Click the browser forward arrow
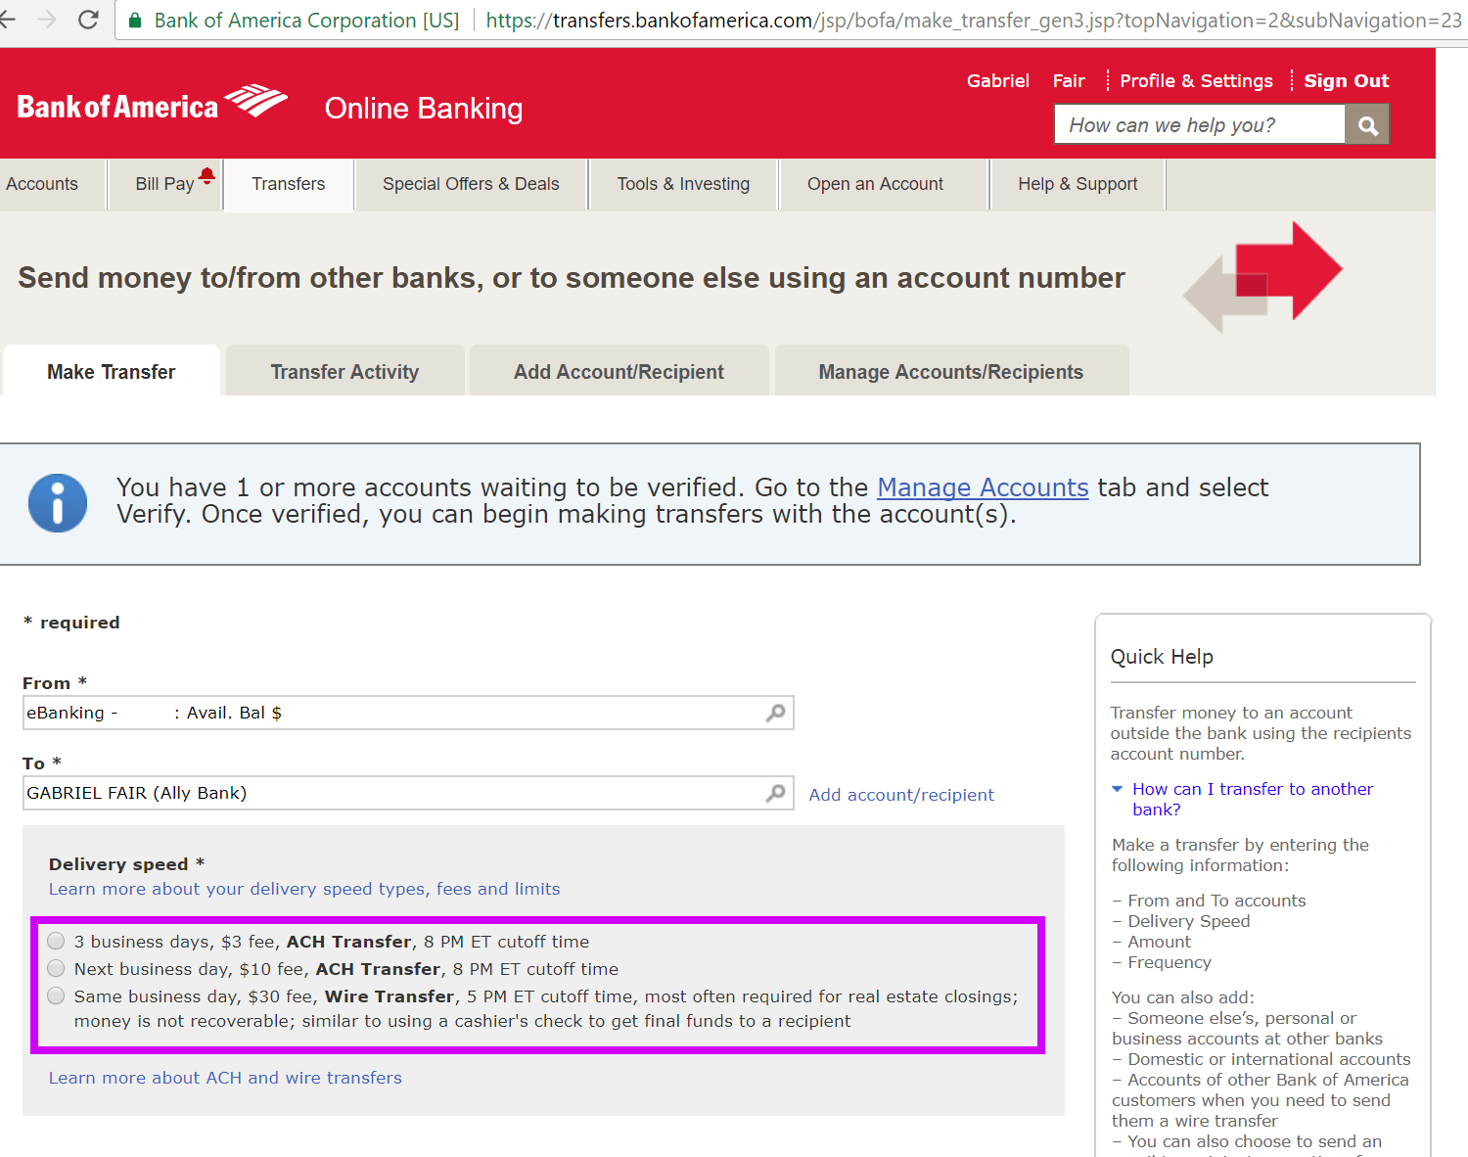The image size is (1468, 1157). (46, 20)
